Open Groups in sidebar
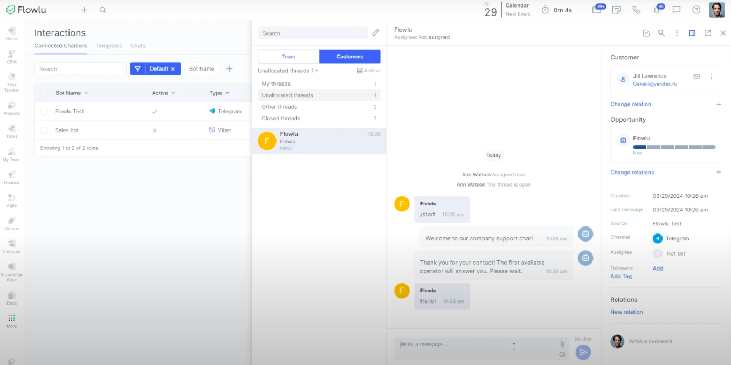The height and width of the screenshot is (365, 731). pos(12,224)
